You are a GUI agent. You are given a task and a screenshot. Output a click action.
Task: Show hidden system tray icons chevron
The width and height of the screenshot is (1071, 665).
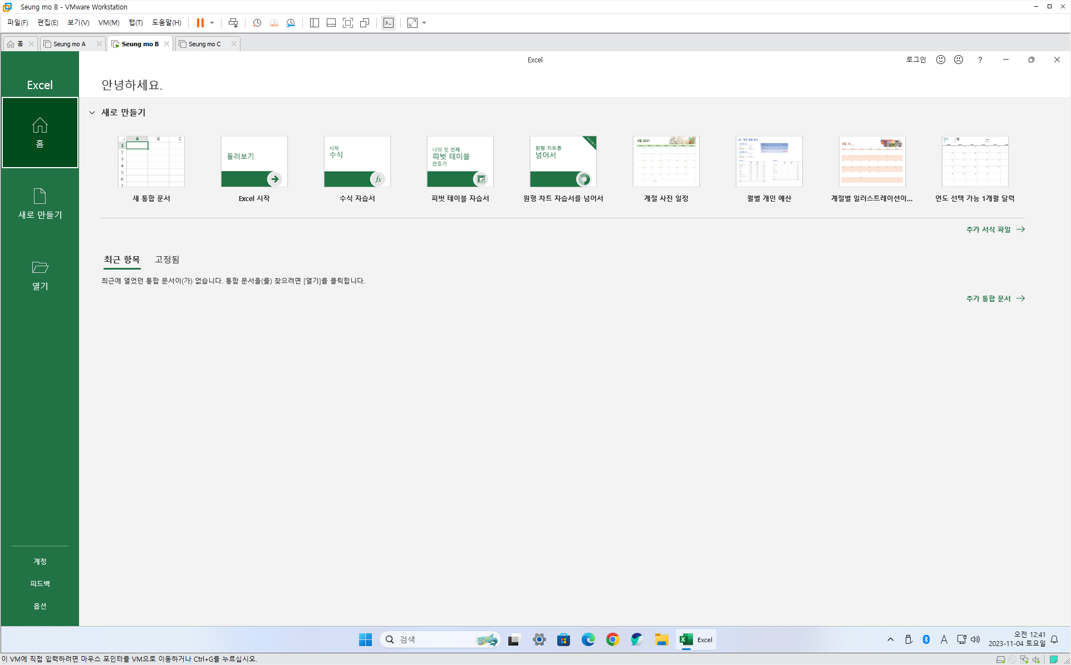[890, 639]
